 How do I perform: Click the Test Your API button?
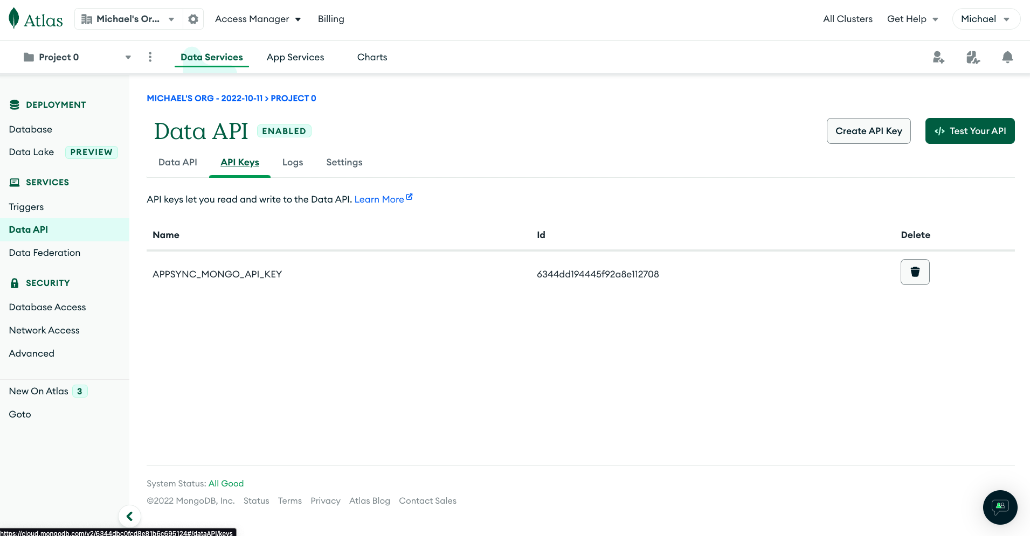point(970,131)
